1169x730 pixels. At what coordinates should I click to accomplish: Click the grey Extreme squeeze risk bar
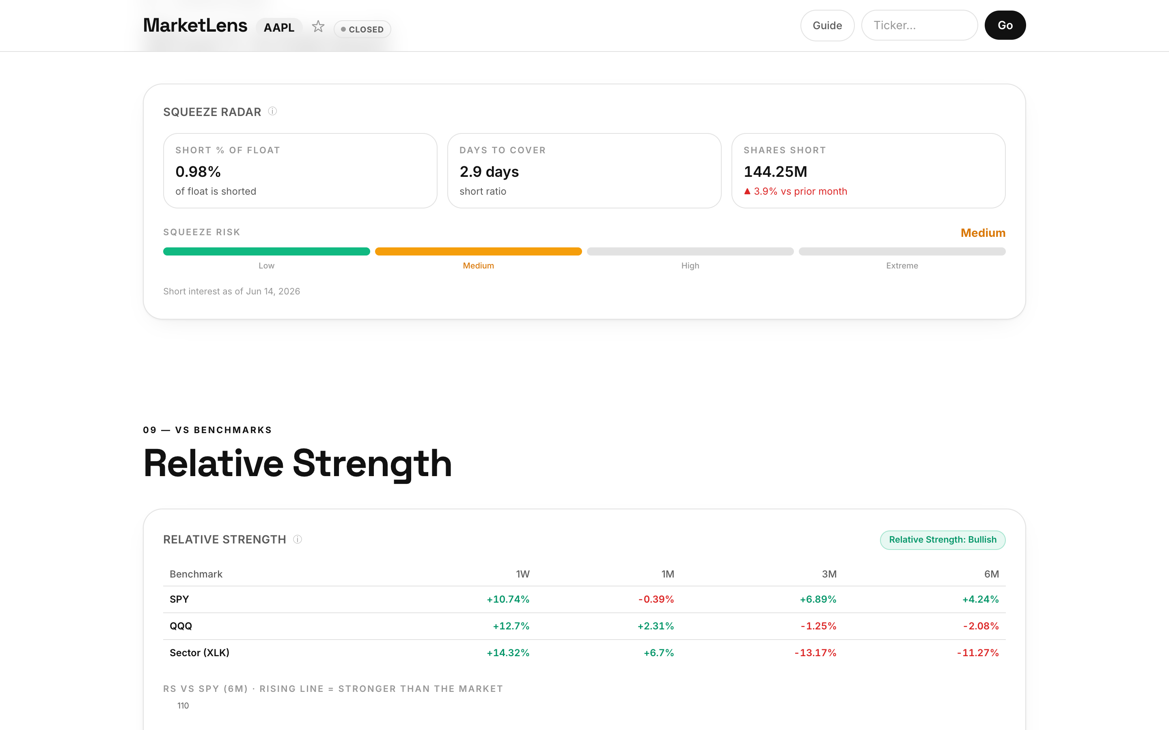tap(902, 251)
